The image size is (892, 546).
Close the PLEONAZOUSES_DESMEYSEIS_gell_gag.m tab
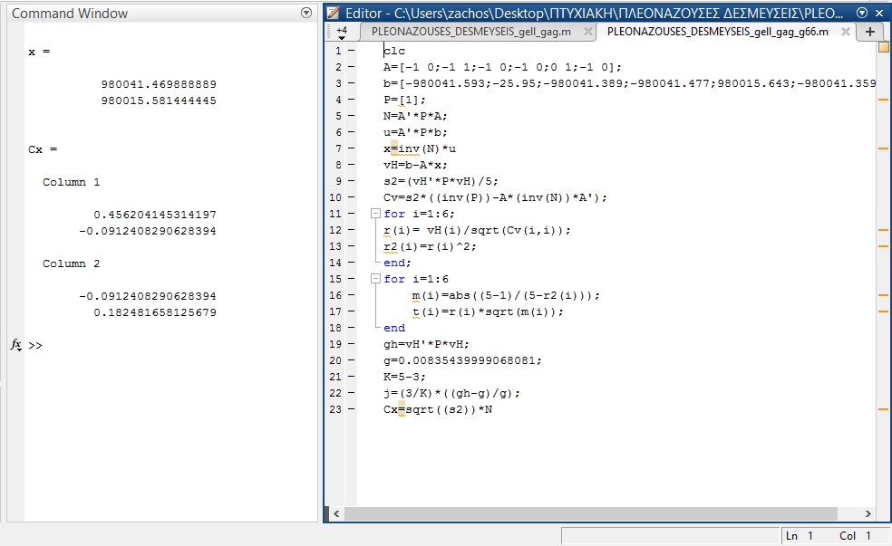(x=588, y=32)
